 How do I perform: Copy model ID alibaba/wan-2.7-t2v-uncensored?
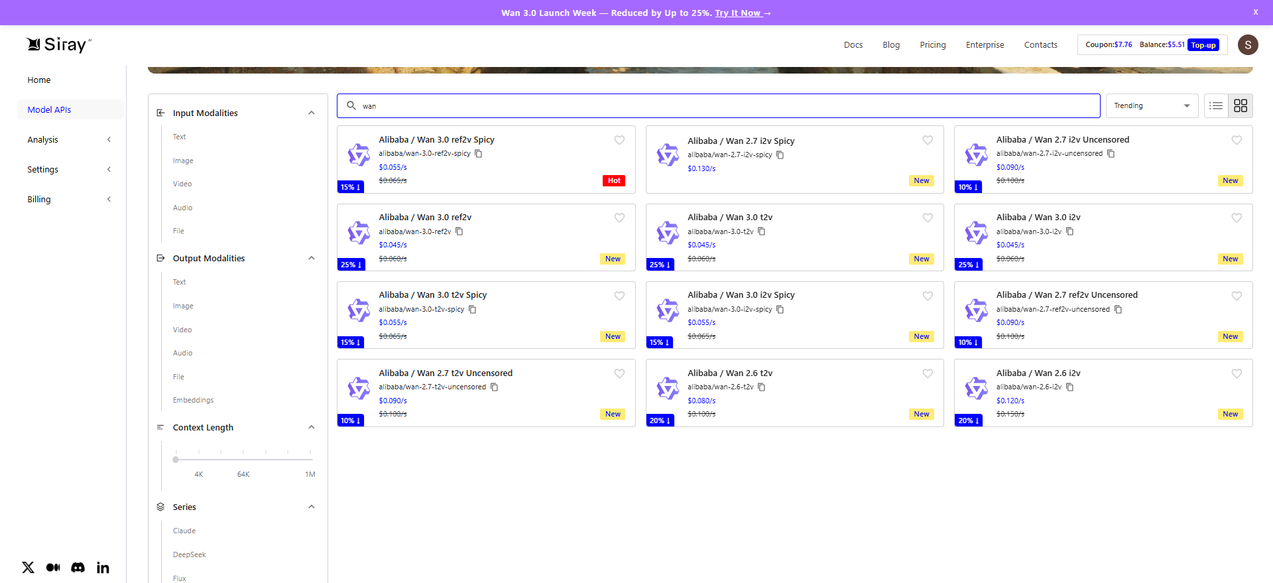click(494, 387)
